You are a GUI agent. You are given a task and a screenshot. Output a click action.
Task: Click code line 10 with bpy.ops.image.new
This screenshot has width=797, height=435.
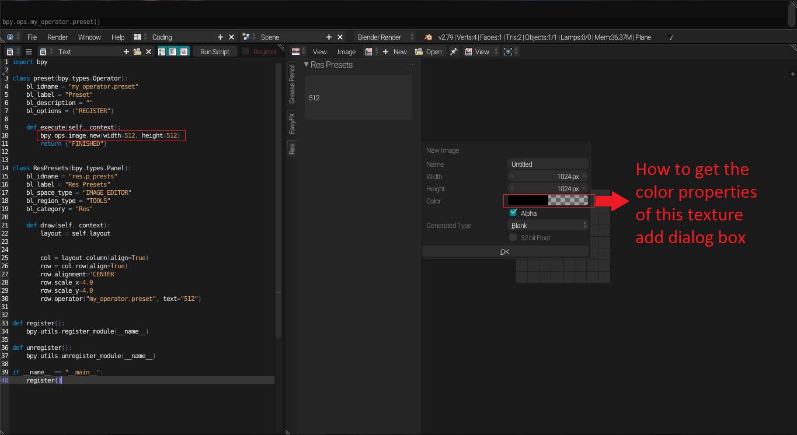[110, 135]
